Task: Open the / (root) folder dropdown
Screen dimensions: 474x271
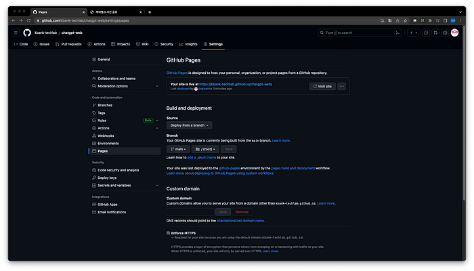Action: point(204,148)
